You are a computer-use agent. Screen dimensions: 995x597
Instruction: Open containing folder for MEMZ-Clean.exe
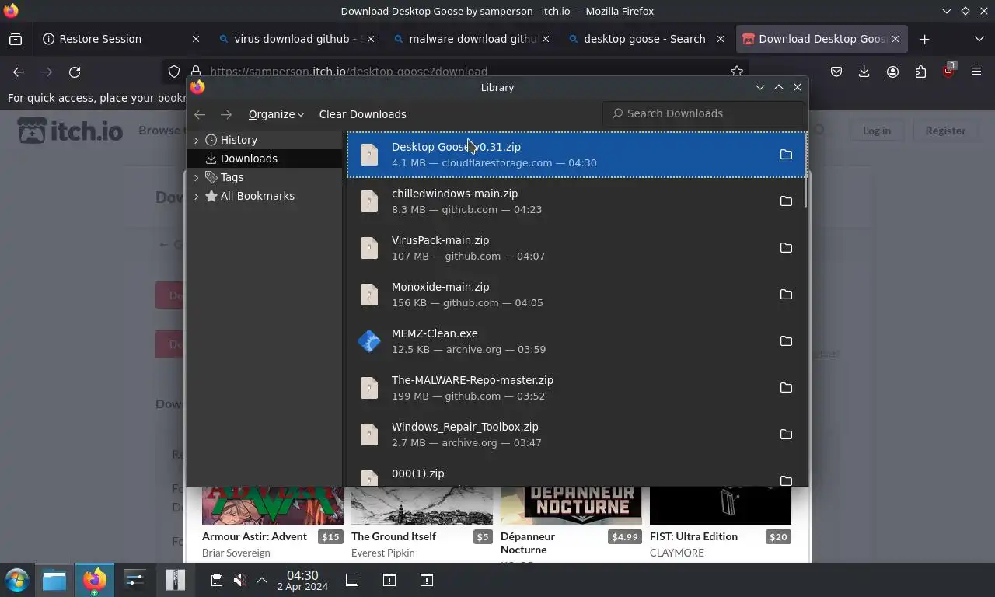786,341
